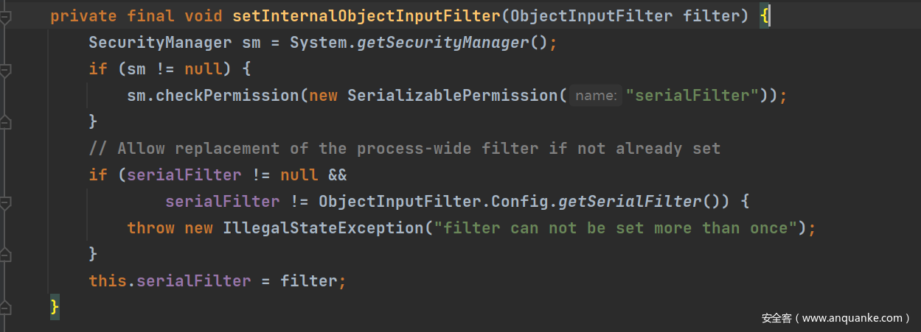Viewport: 921px width, 332px height.
Task: Click the 'Allow replacement' comment line
Action: click(404, 149)
